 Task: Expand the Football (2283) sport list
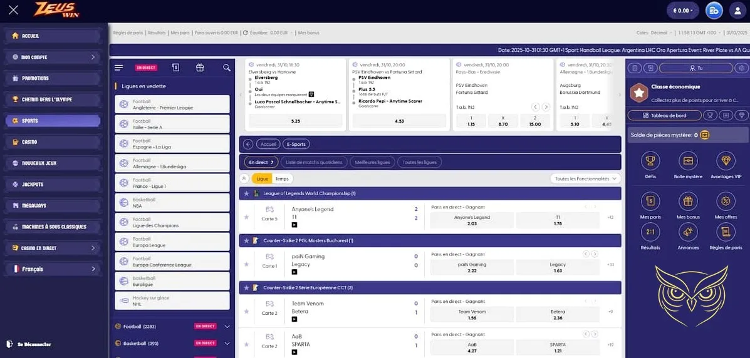pyautogui.click(x=227, y=327)
